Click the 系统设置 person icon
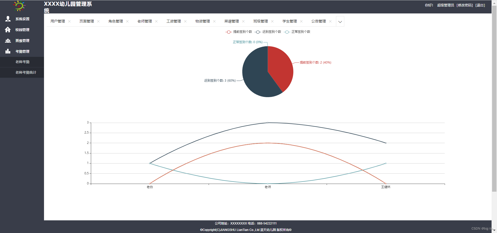 [x=8, y=19]
